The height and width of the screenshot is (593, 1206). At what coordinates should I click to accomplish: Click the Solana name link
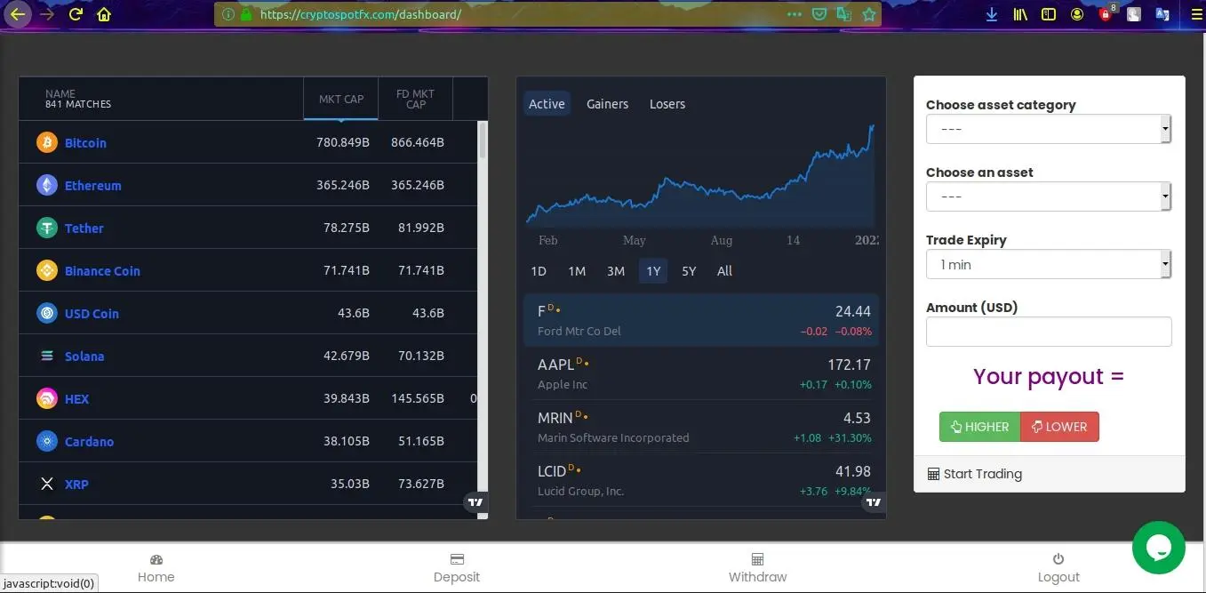(x=84, y=356)
